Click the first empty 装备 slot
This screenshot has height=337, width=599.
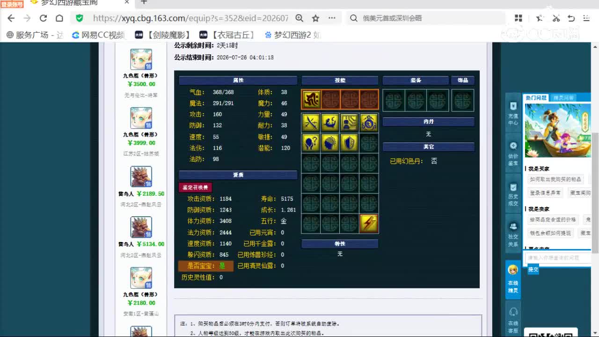point(394,100)
